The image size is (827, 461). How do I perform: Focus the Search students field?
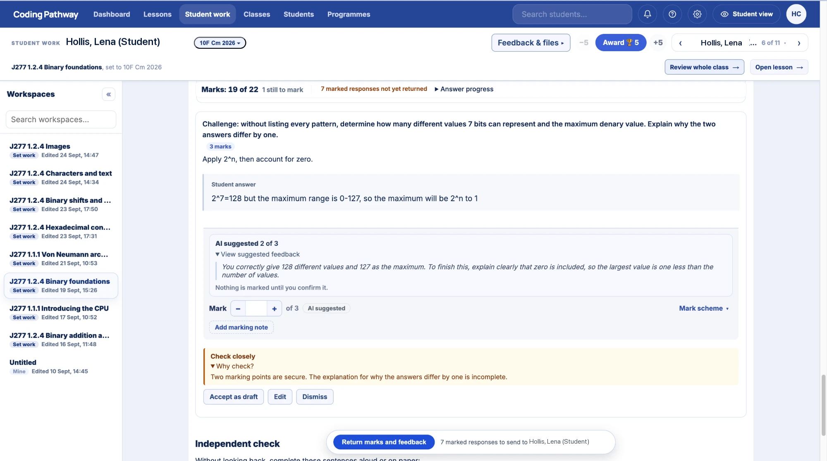tap(572, 14)
